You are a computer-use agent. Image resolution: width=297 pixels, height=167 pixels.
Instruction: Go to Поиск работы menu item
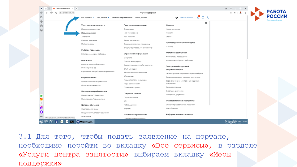pos(141,18)
